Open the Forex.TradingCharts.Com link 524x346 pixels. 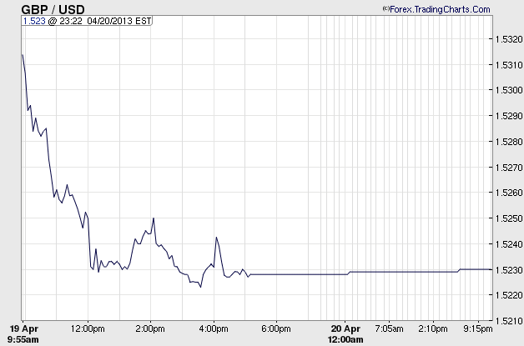tap(440, 9)
